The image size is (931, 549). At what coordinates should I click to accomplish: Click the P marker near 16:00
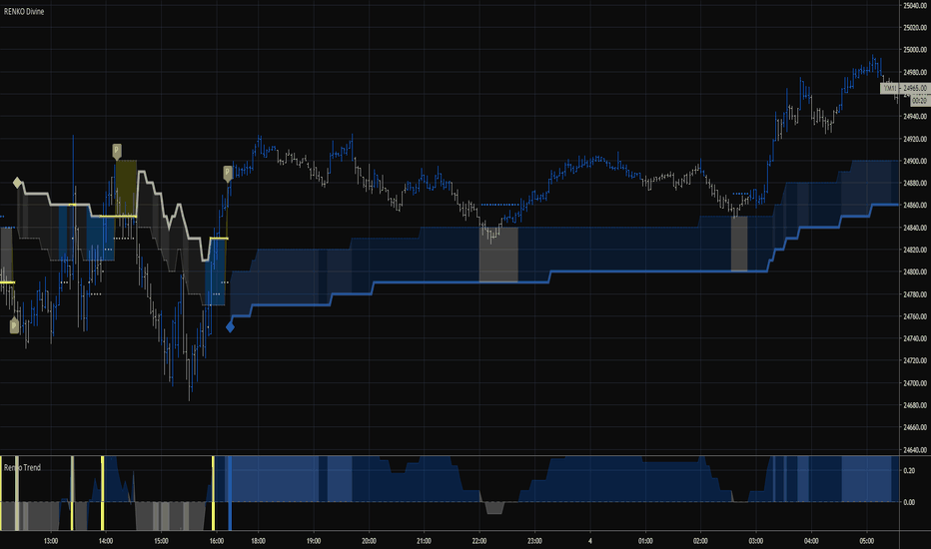pos(228,174)
